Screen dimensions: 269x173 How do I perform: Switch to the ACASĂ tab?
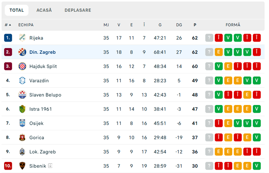coord(44,10)
